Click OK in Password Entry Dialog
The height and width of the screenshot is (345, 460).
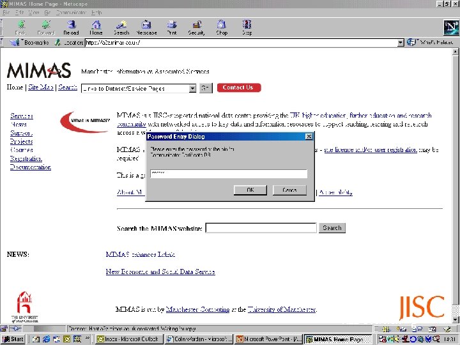250,190
